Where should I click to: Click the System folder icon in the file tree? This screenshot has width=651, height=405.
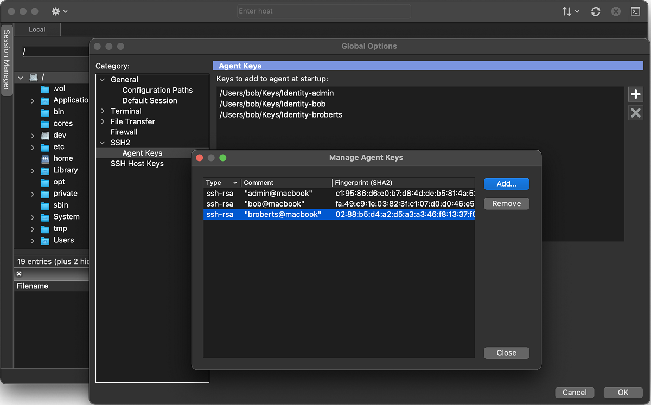(47, 216)
